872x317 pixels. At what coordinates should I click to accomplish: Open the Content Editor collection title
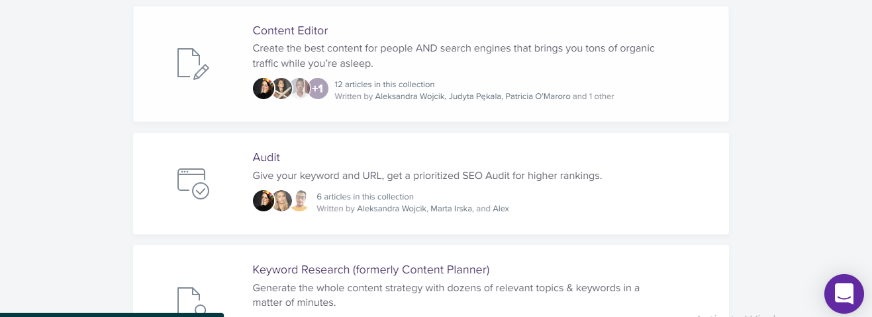pyautogui.click(x=290, y=30)
